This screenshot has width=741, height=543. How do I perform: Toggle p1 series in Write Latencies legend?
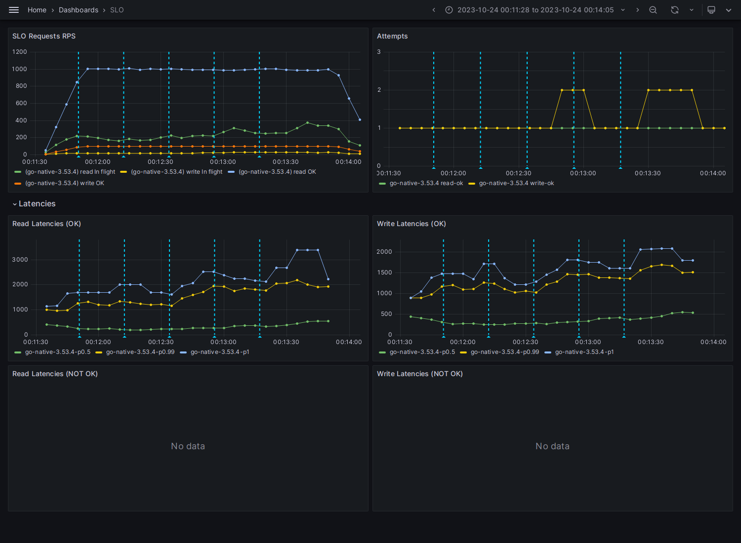click(584, 352)
